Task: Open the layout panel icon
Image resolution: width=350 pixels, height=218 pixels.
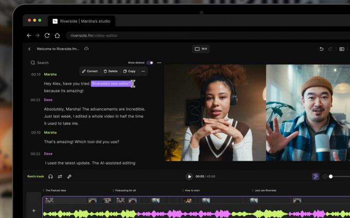Action: point(342,49)
